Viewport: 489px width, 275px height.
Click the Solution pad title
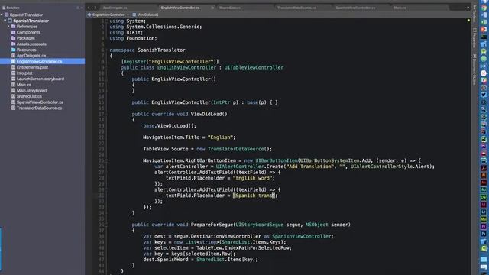(x=13, y=8)
